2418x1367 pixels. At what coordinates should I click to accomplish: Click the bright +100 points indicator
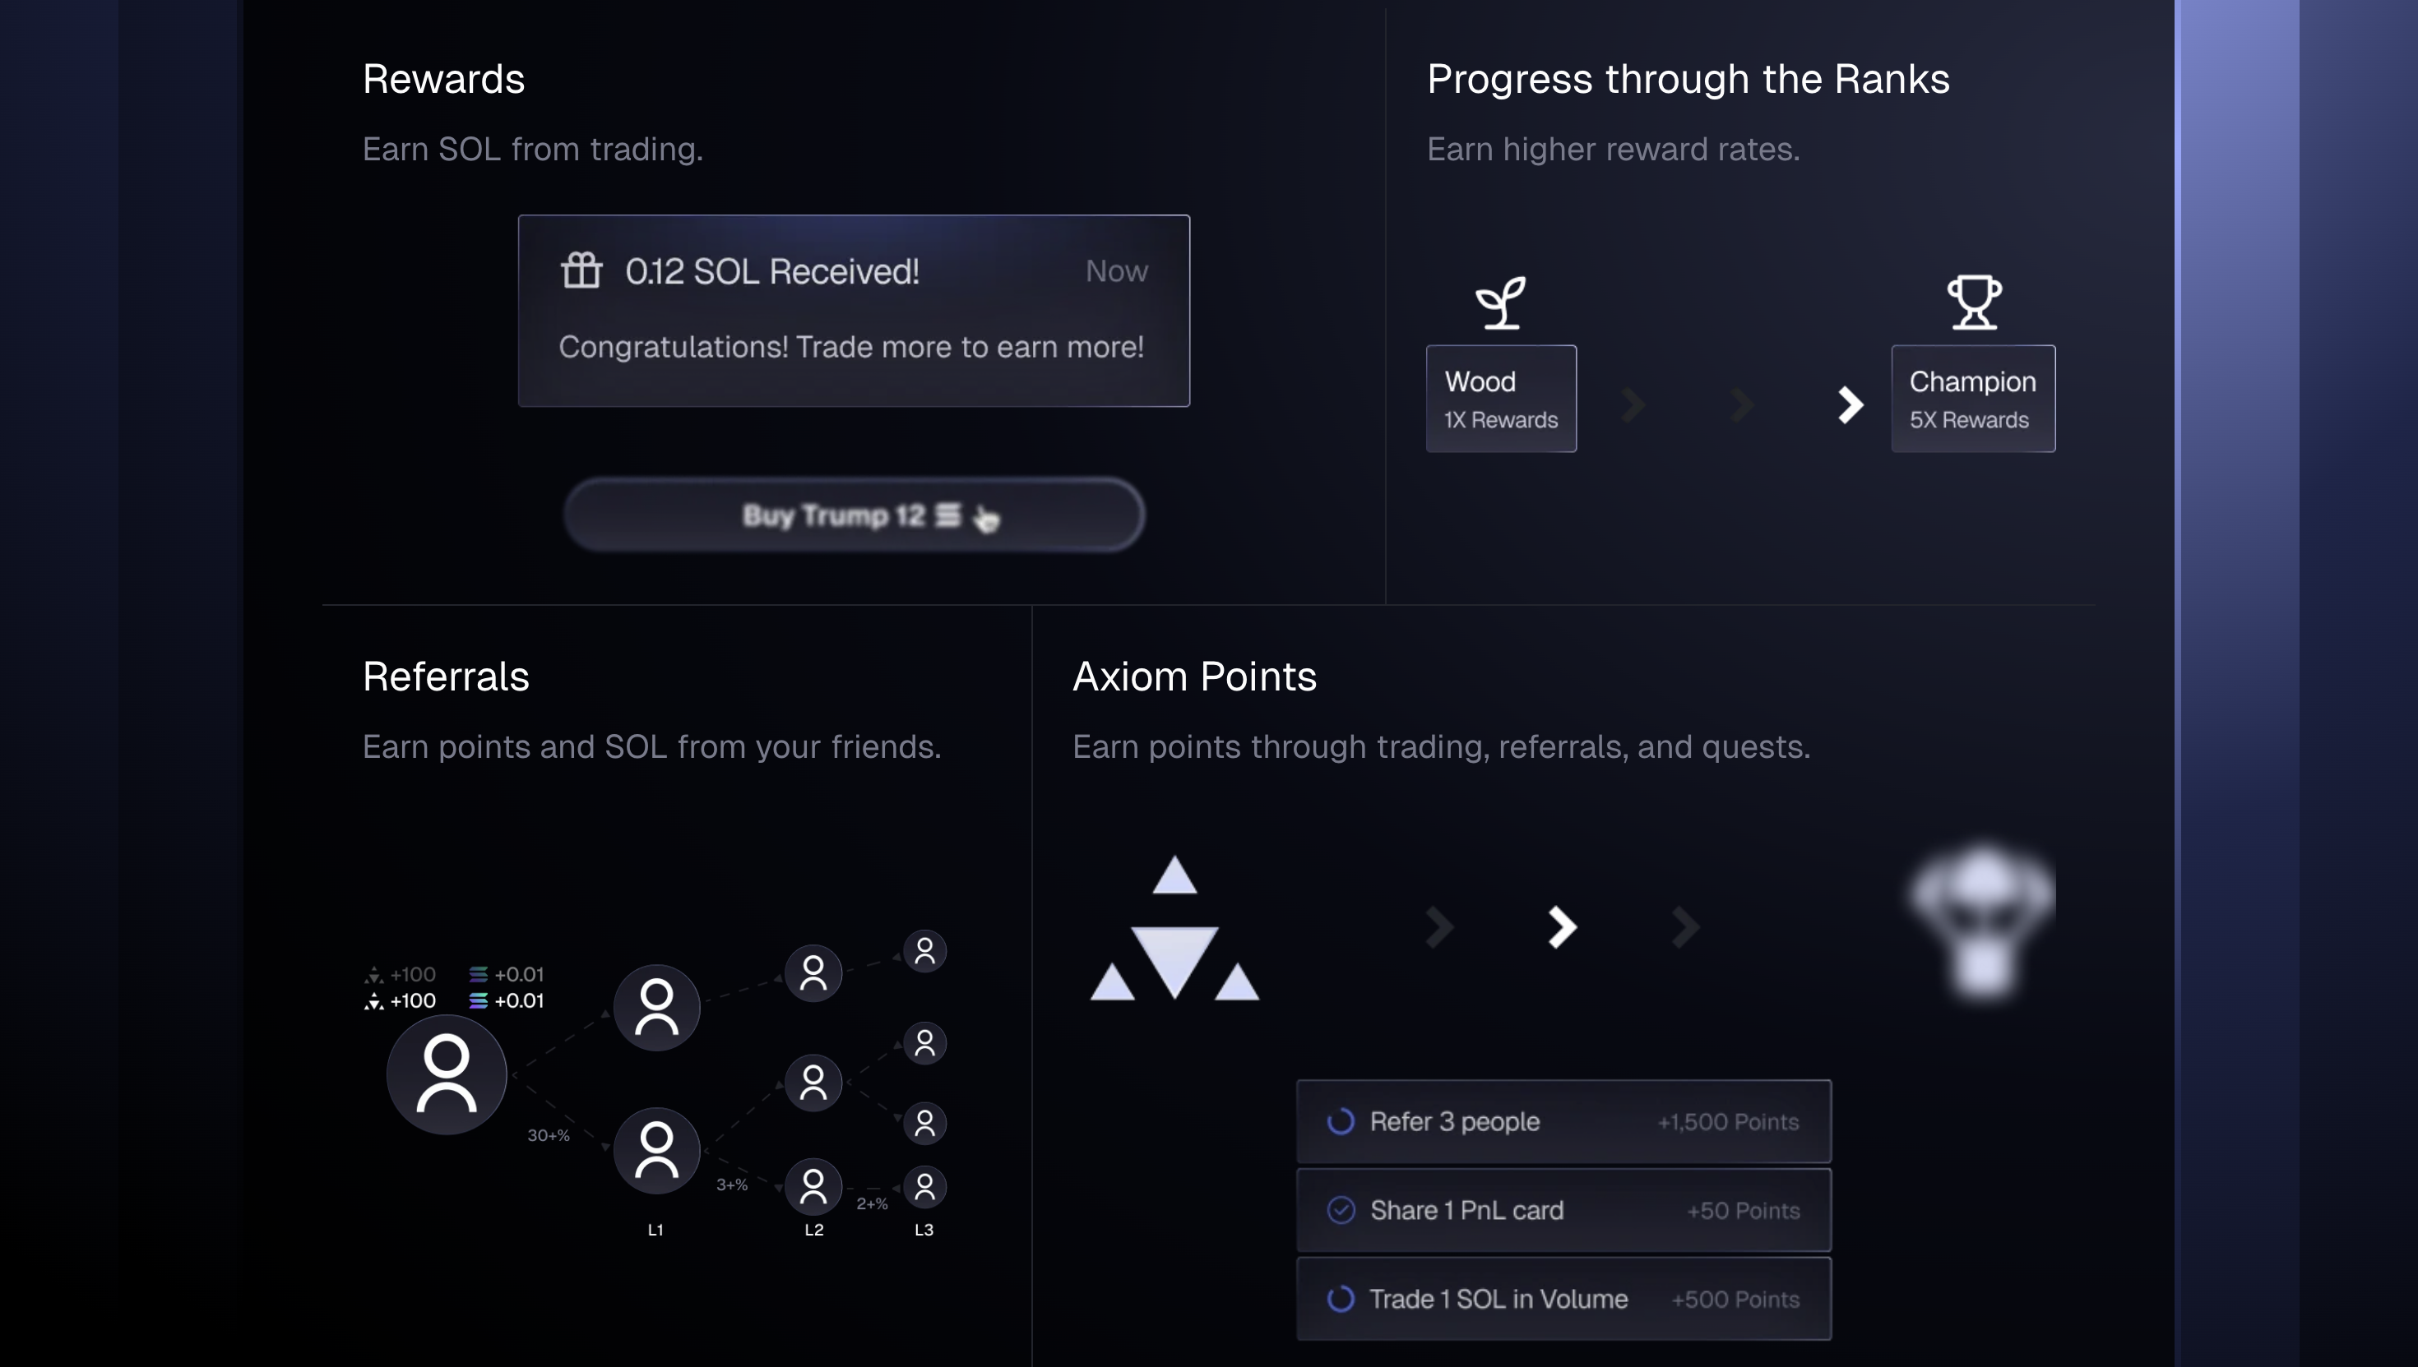pos(401,1001)
